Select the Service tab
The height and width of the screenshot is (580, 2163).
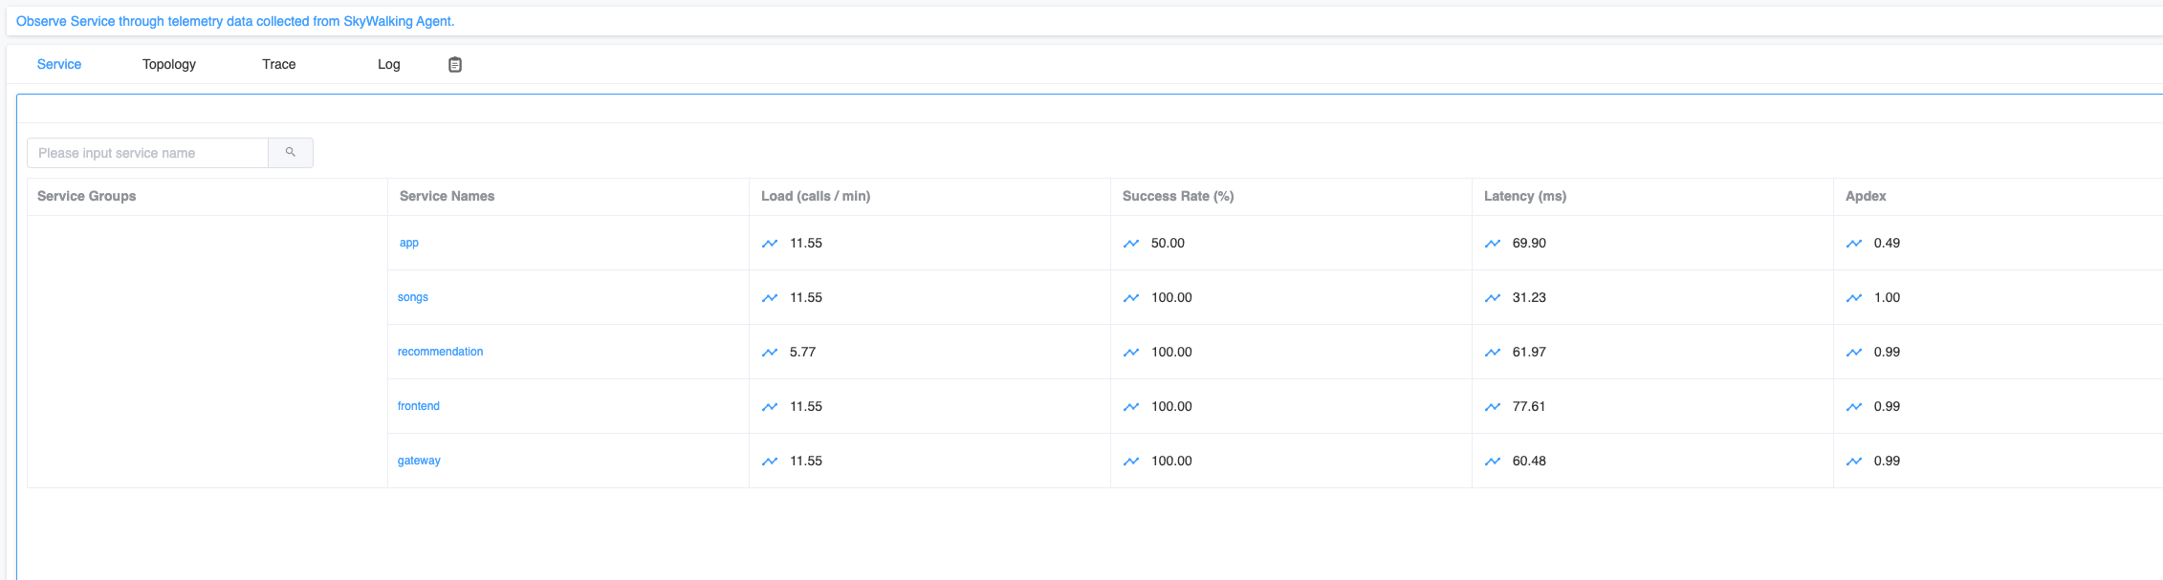[x=59, y=64]
